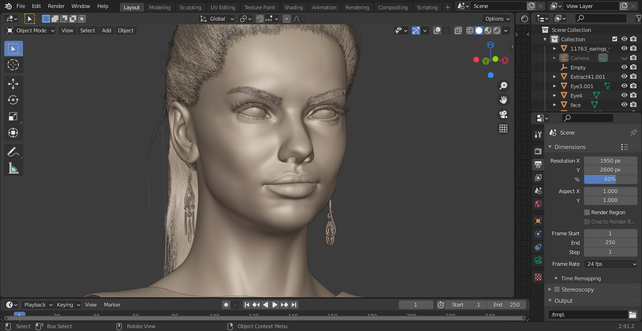Open the World properties tab
642x331 pixels.
pos(538,204)
